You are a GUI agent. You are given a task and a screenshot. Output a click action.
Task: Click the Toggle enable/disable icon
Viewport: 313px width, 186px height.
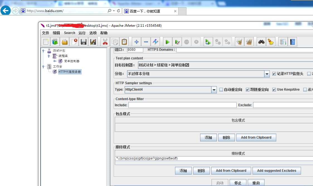155,42
